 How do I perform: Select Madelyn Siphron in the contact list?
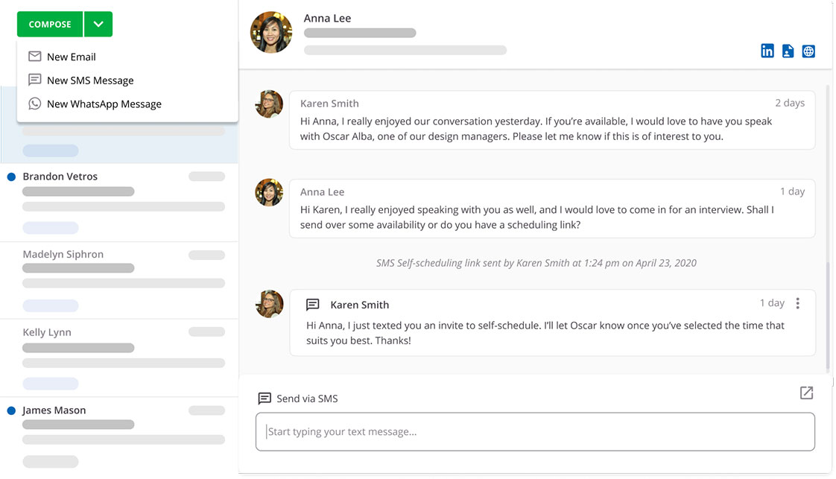[x=63, y=254]
